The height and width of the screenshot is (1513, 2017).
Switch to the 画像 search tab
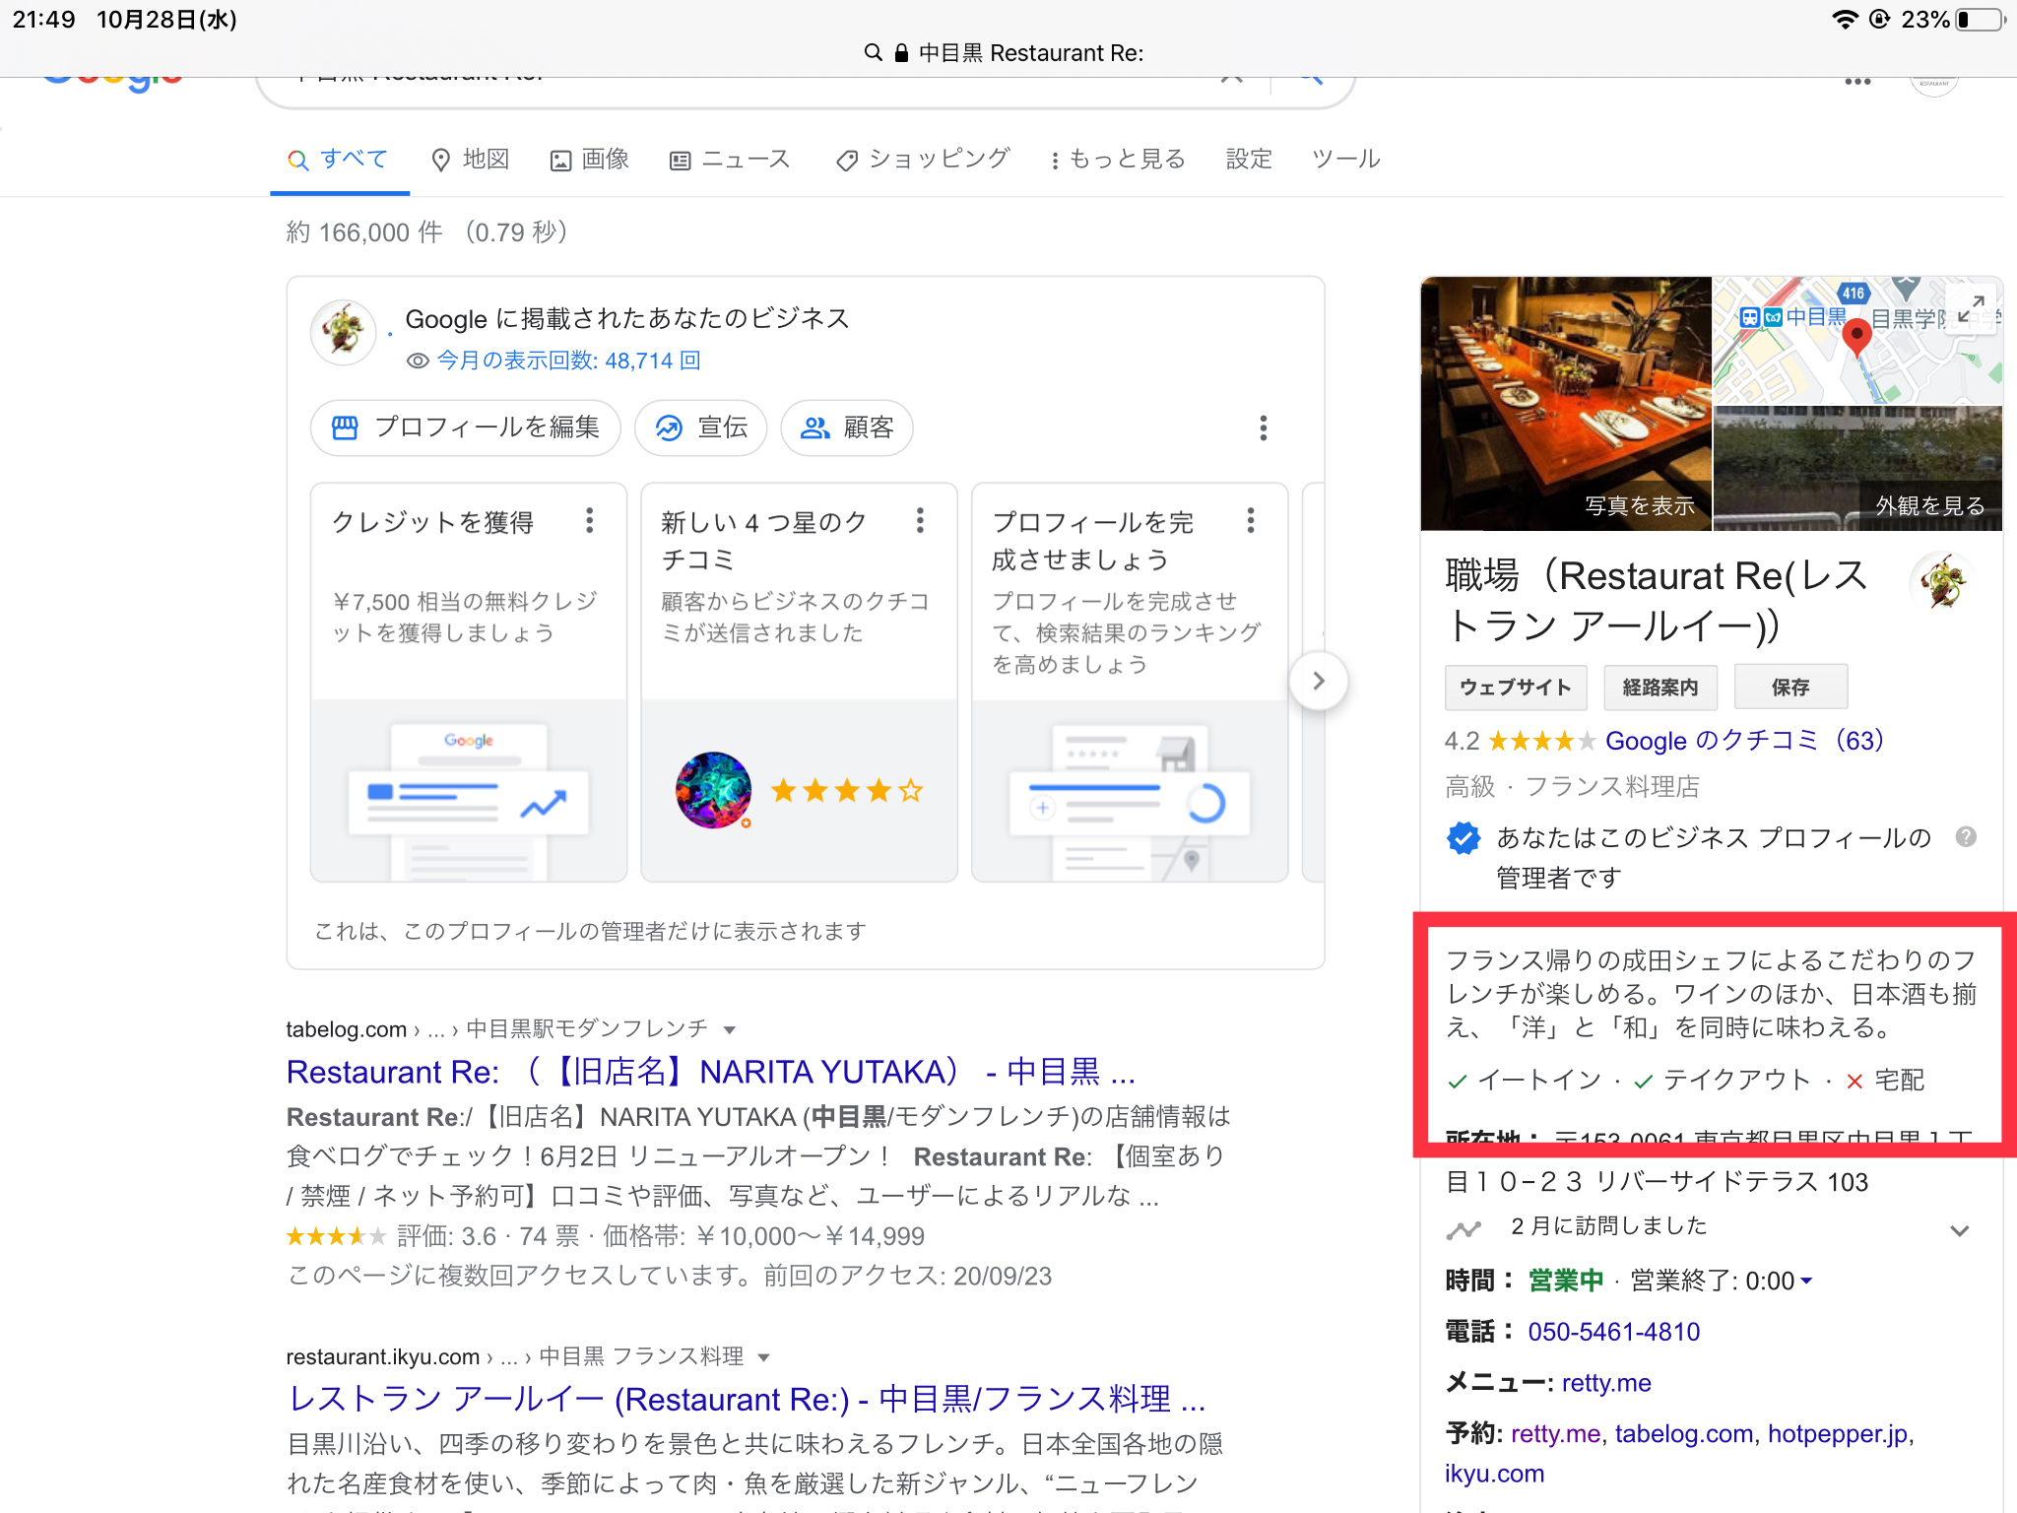click(x=589, y=159)
